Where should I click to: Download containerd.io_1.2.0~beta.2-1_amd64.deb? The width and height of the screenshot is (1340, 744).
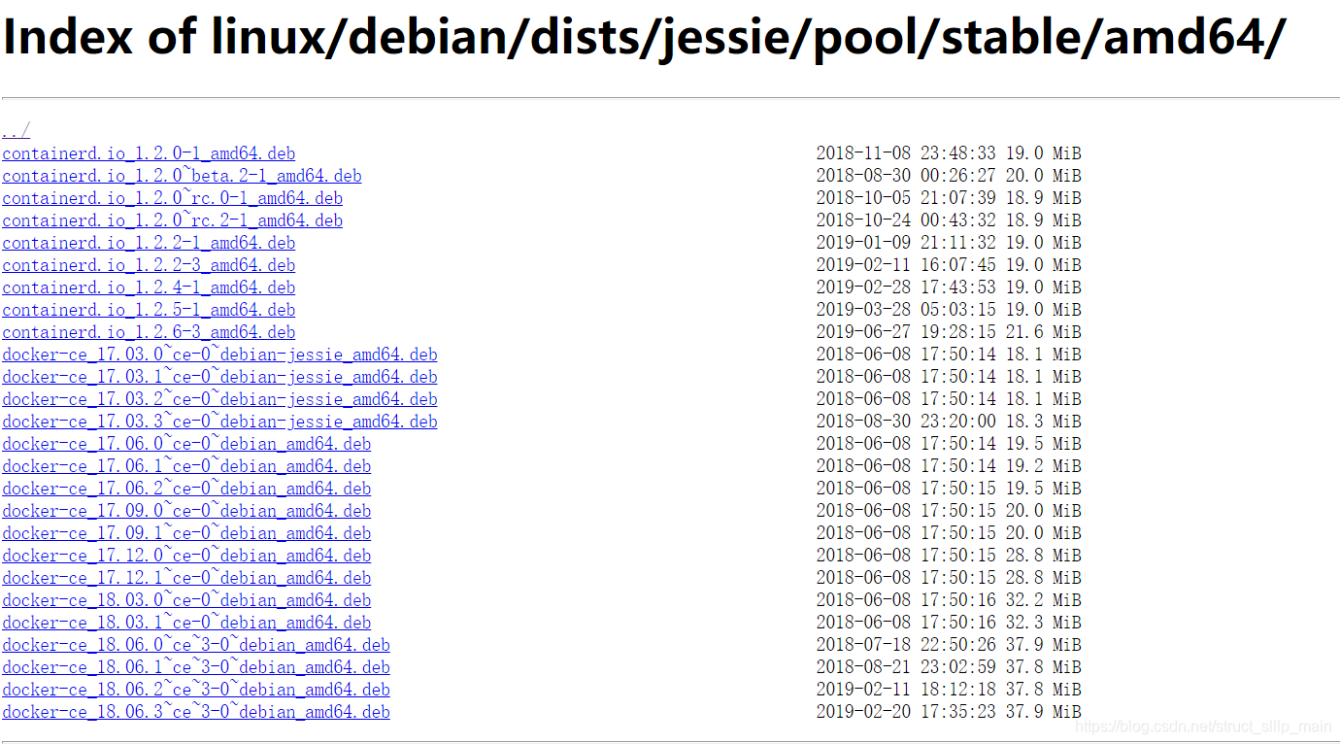(182, 176)
